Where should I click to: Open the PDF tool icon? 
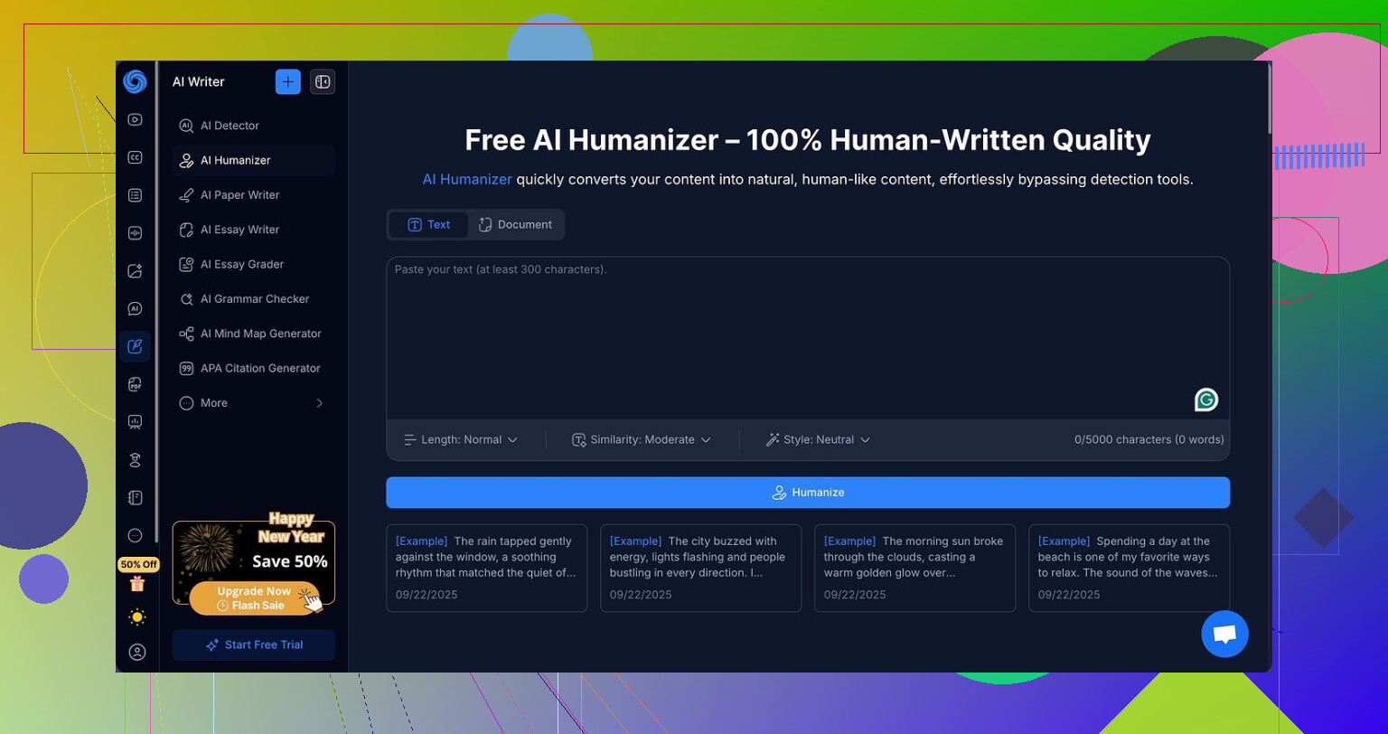click(x=136, y=384)
